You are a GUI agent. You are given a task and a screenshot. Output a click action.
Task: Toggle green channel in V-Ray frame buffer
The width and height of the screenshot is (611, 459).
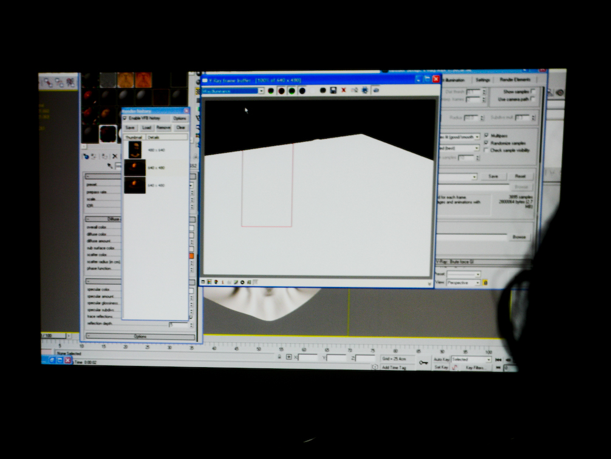[x=292, y=91]
